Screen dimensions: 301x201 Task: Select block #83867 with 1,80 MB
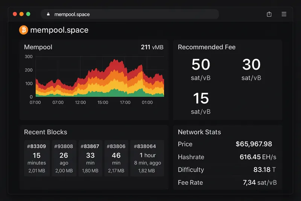pyautogui.click(x=90, y=158)
